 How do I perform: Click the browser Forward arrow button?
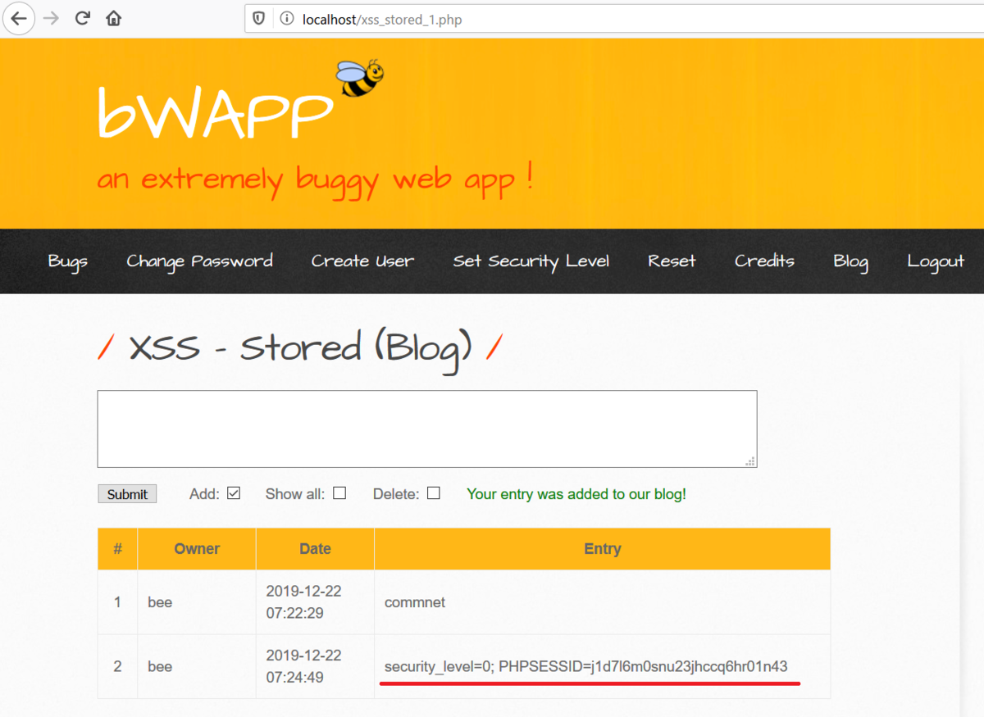[x=52, y=18]
